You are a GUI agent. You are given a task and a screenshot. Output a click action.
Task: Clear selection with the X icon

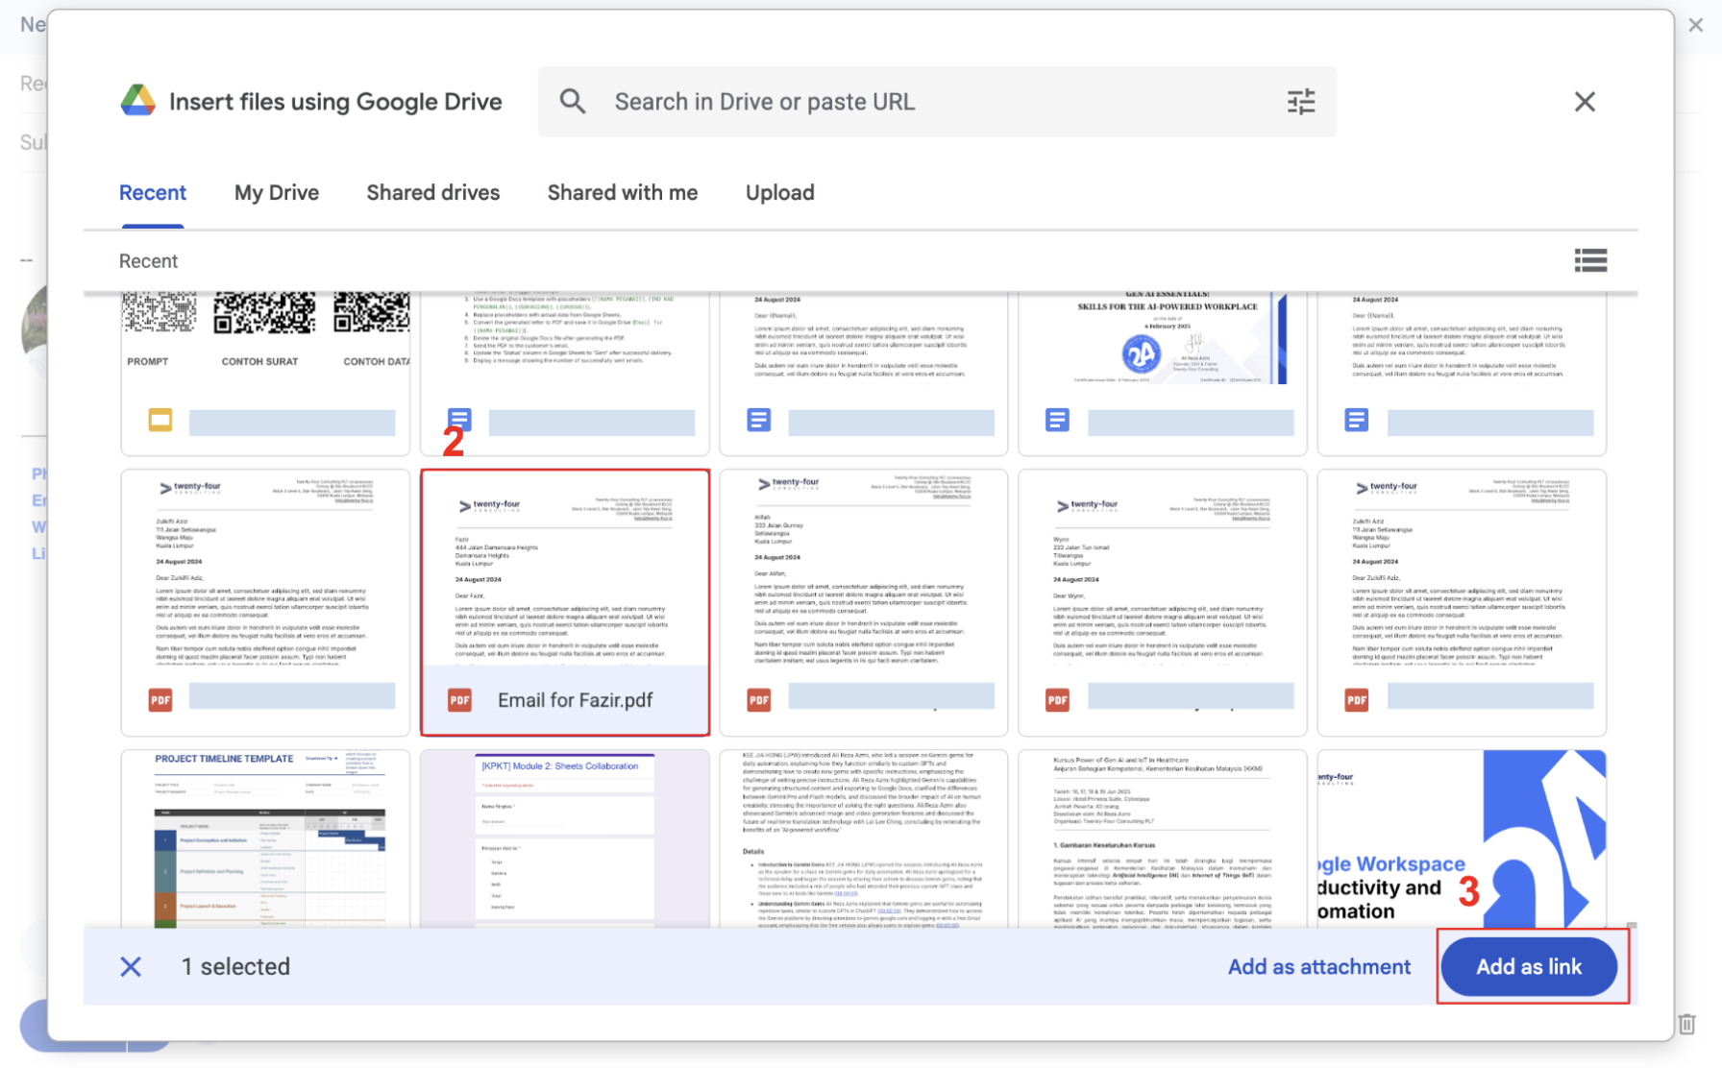pyautogui.click(x=131, y=966)
